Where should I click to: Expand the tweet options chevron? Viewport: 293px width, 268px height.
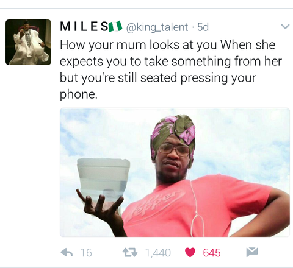point(285,27)
